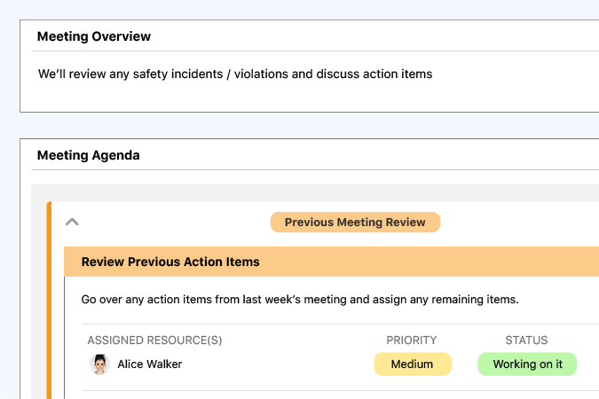Screen dimensions: 599x399
Task: Open the Alice Walker name link
Action: pos(149,364)
